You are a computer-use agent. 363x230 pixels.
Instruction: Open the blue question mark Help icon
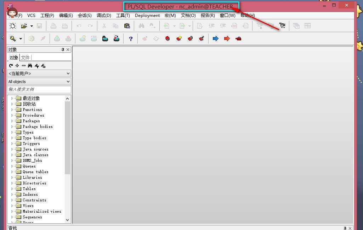pos(131,39)
